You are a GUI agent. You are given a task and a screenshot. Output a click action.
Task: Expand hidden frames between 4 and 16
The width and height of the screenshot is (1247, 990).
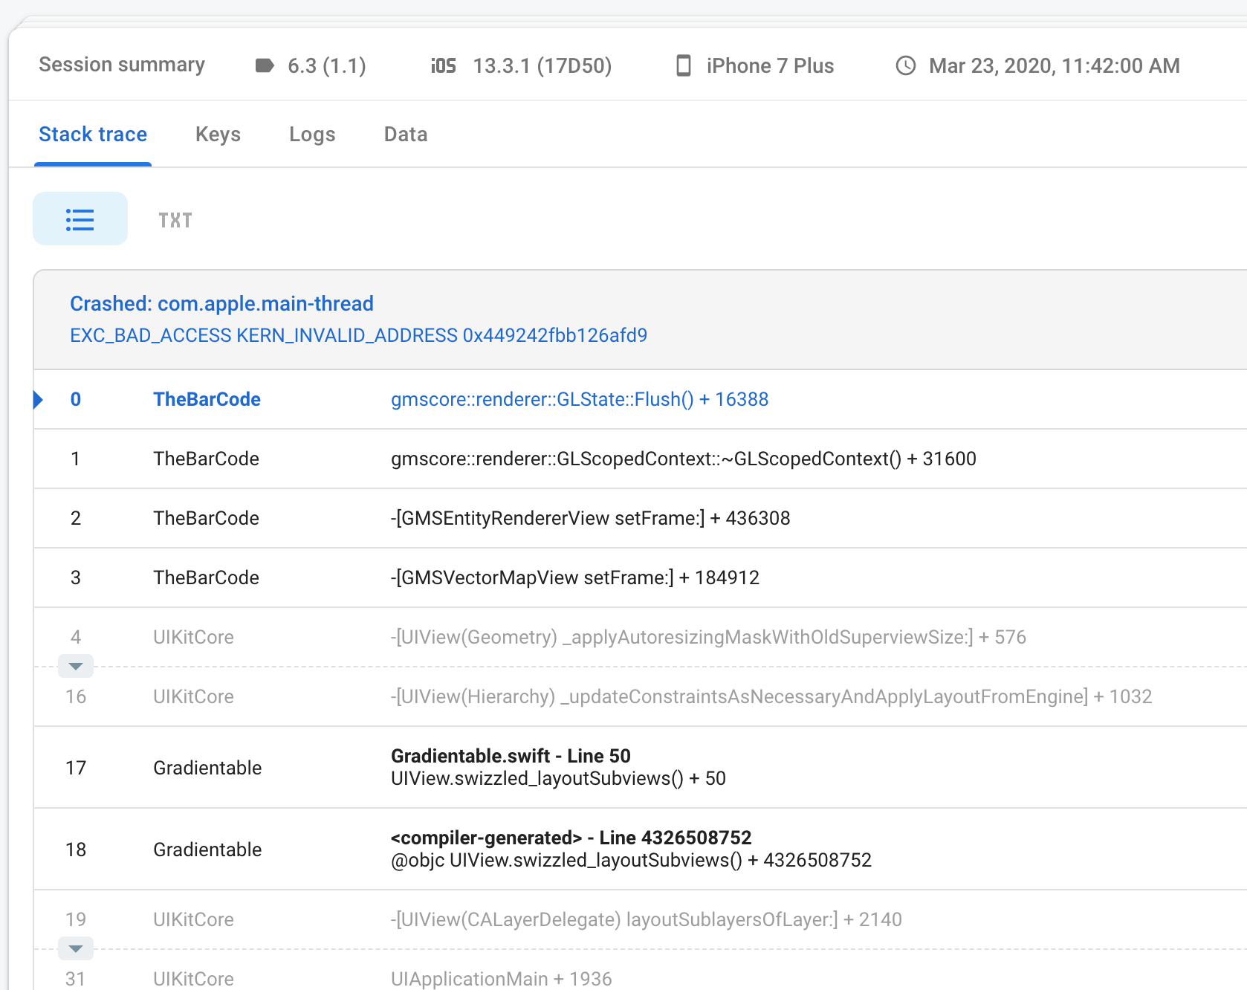click(x=76, y=666)
